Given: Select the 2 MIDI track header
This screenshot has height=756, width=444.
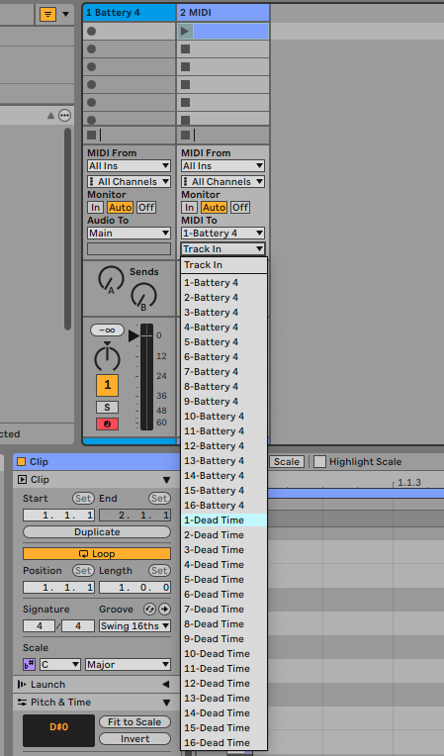Looking at the screenshot, I should 222,13.
